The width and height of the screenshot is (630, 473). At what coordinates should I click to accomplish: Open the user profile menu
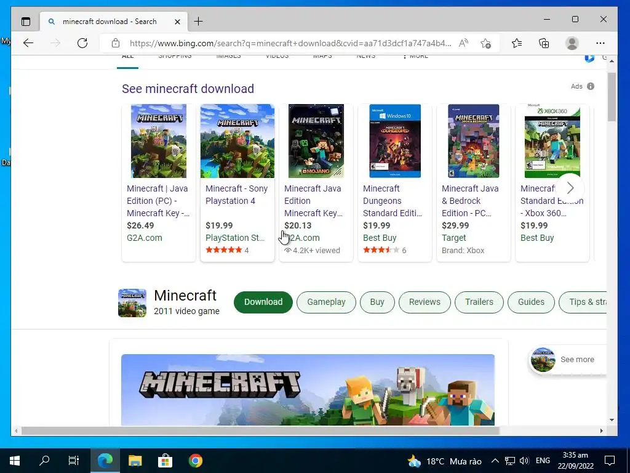[572, 43]
